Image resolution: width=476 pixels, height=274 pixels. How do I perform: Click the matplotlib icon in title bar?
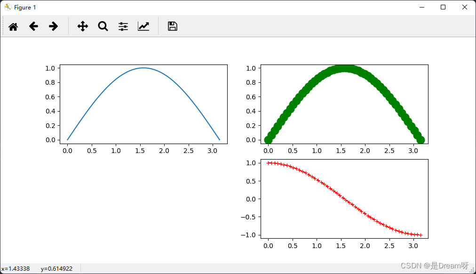(8, 7)
